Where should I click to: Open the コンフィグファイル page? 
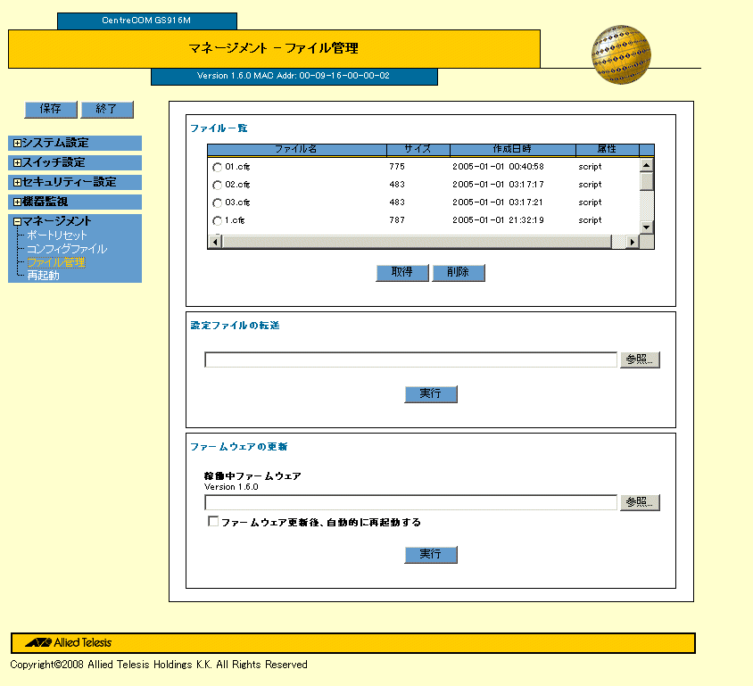tap(66, 249)
